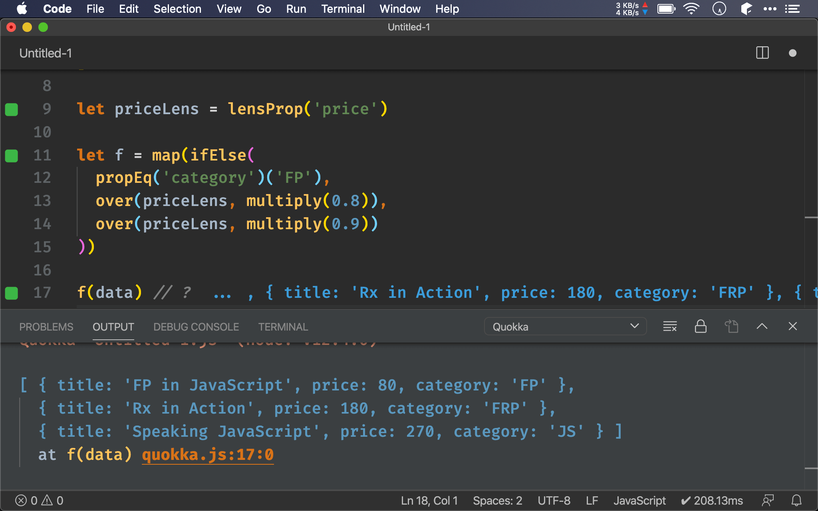Screen dimensions: 818x511
Task: Click the close output panel icon
Action: point(793,327)
